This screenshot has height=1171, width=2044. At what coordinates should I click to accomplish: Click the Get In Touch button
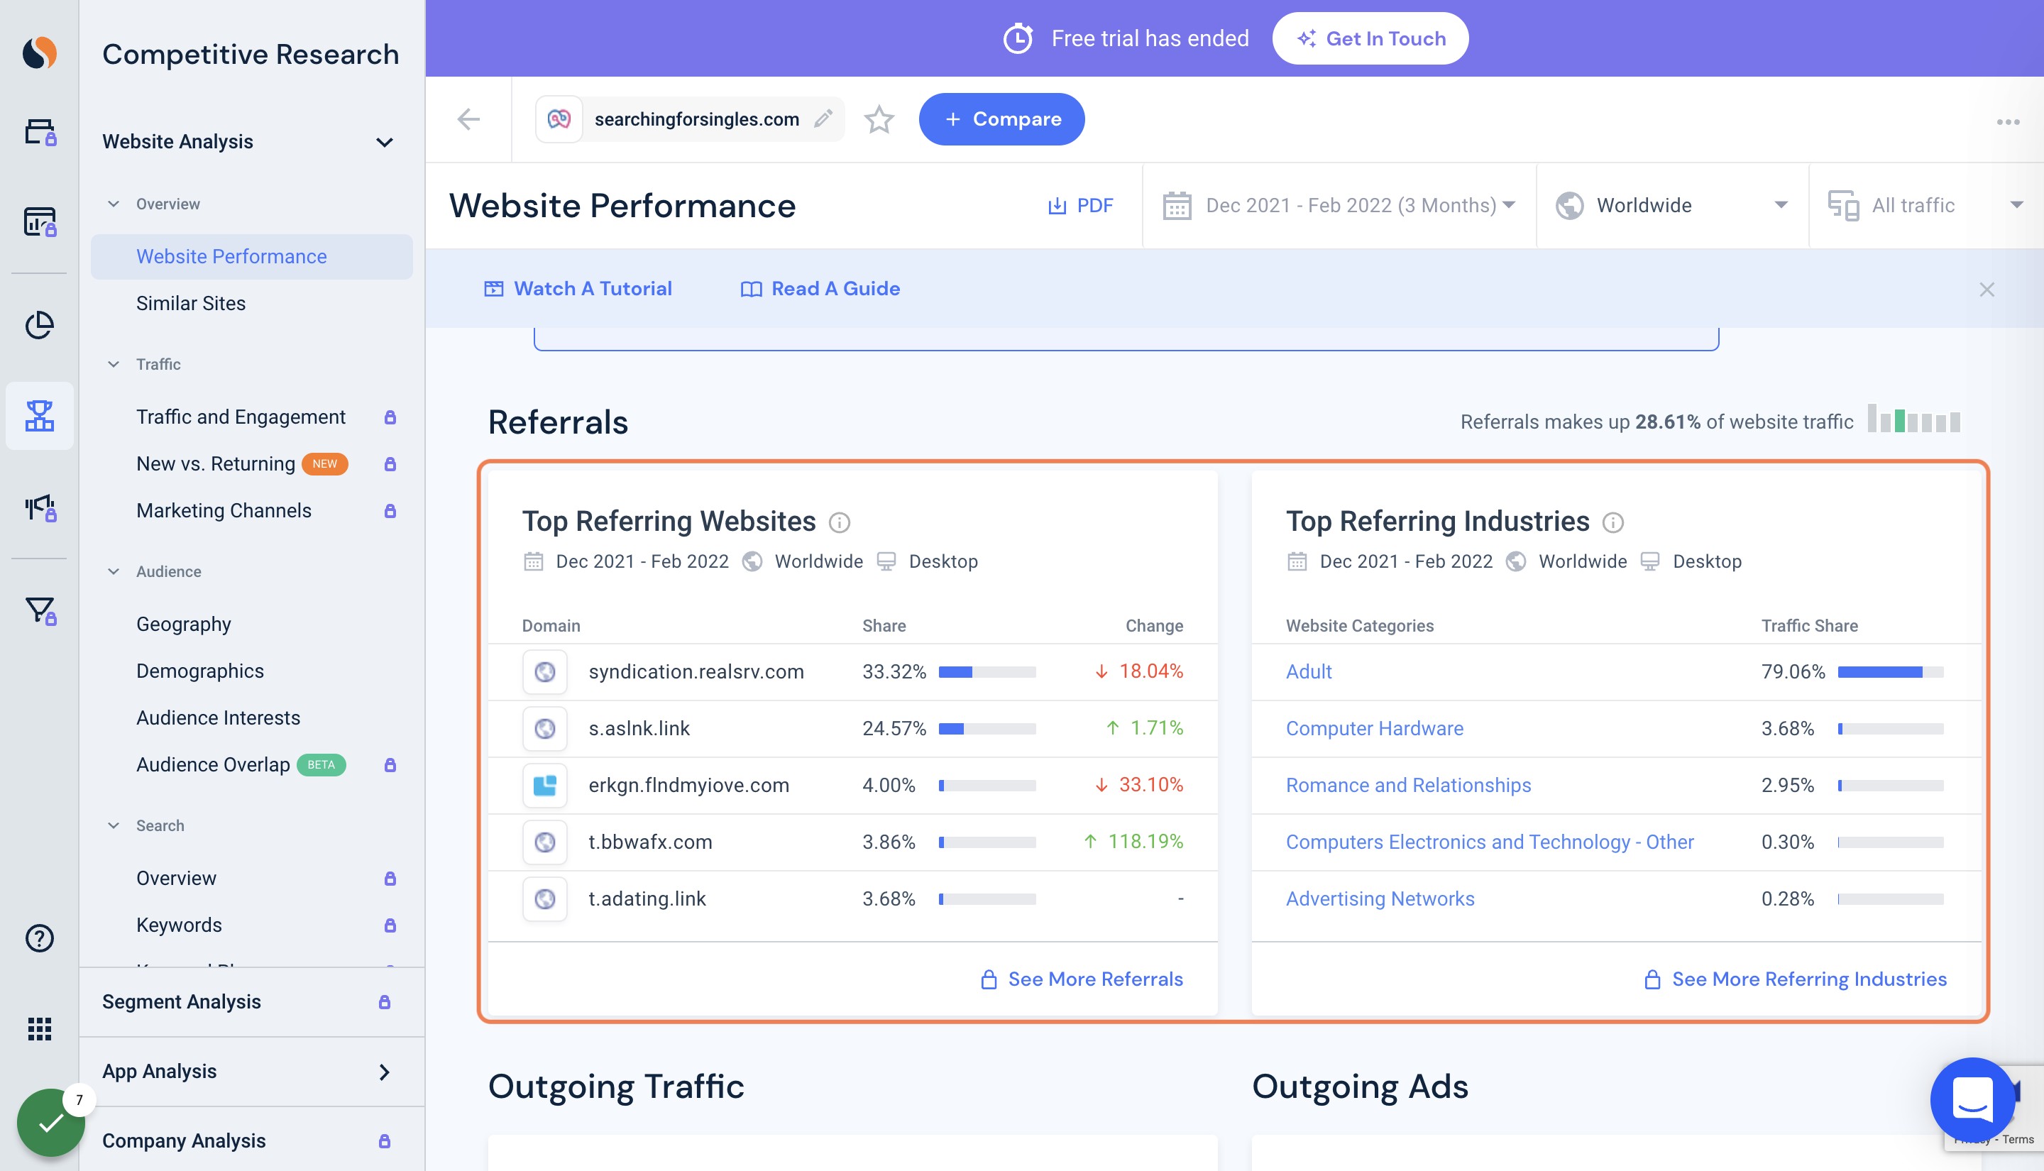pyautogui.click(x=1370, y=38)
